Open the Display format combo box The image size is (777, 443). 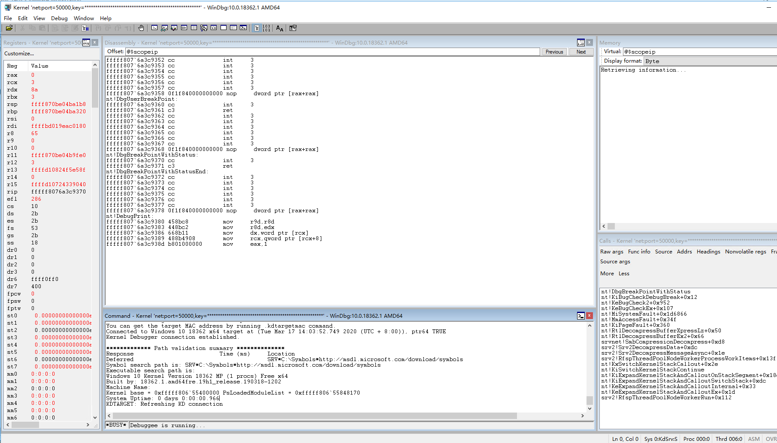[710, 61]
